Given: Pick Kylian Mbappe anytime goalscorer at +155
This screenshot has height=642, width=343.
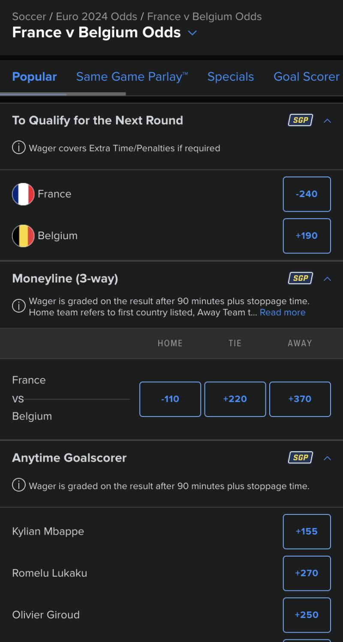Looking at the screenshot, I should 307,531.
